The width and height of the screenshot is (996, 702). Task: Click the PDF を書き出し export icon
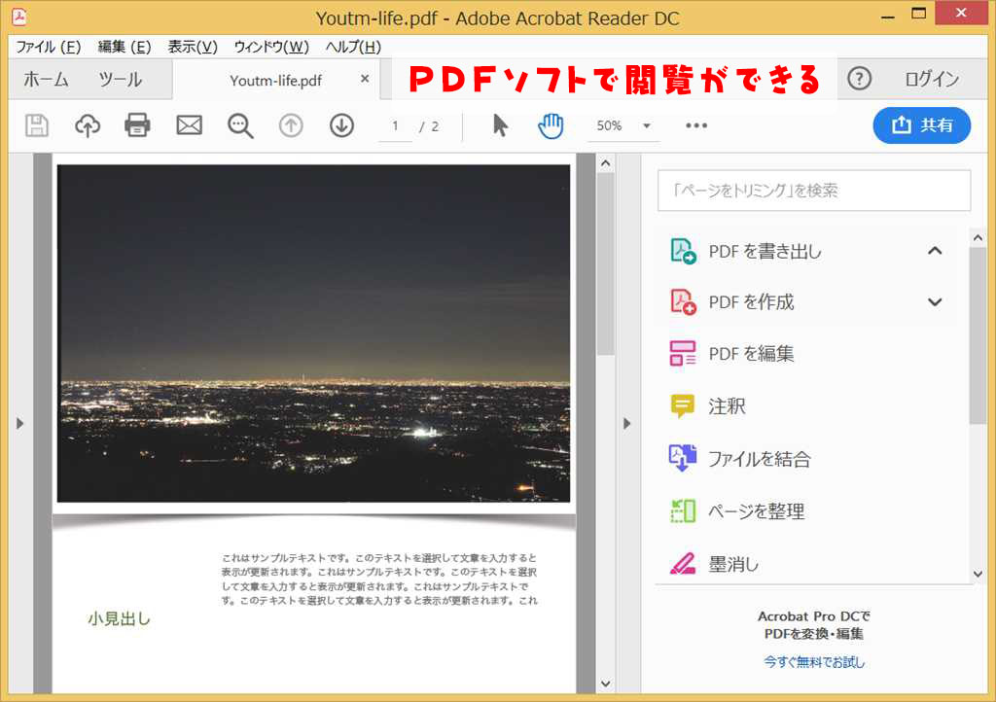coord(684,252)
